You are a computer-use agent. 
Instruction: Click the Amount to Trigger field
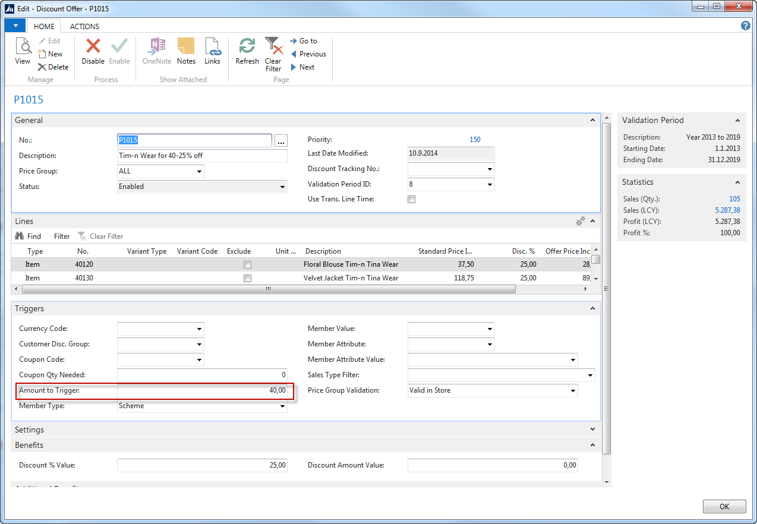[x=202, y=391]
